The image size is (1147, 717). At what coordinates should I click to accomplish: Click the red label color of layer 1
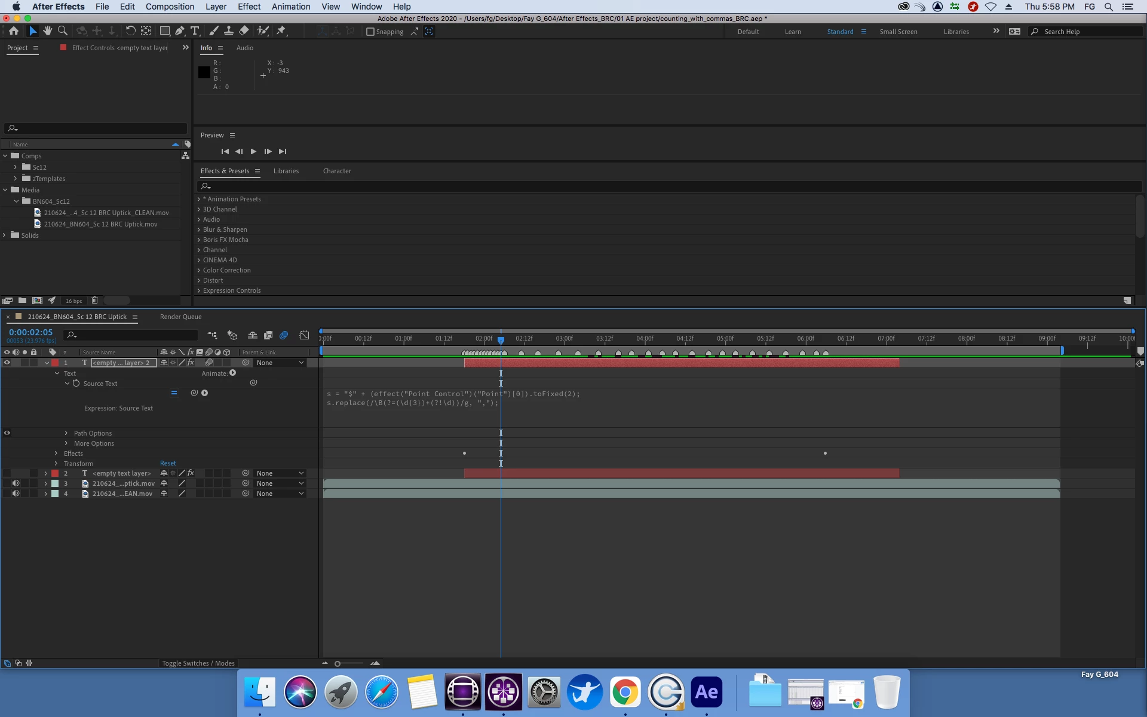pyautogui.click(x=55, y=363)
